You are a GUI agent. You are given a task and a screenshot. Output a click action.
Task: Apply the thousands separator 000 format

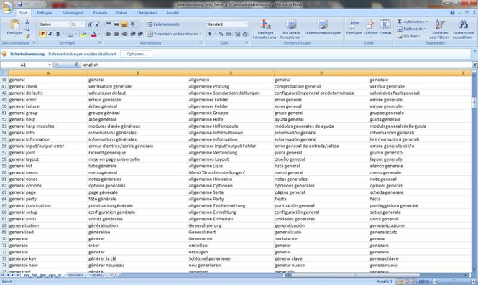pyautogui.click(x=229, y=34)
